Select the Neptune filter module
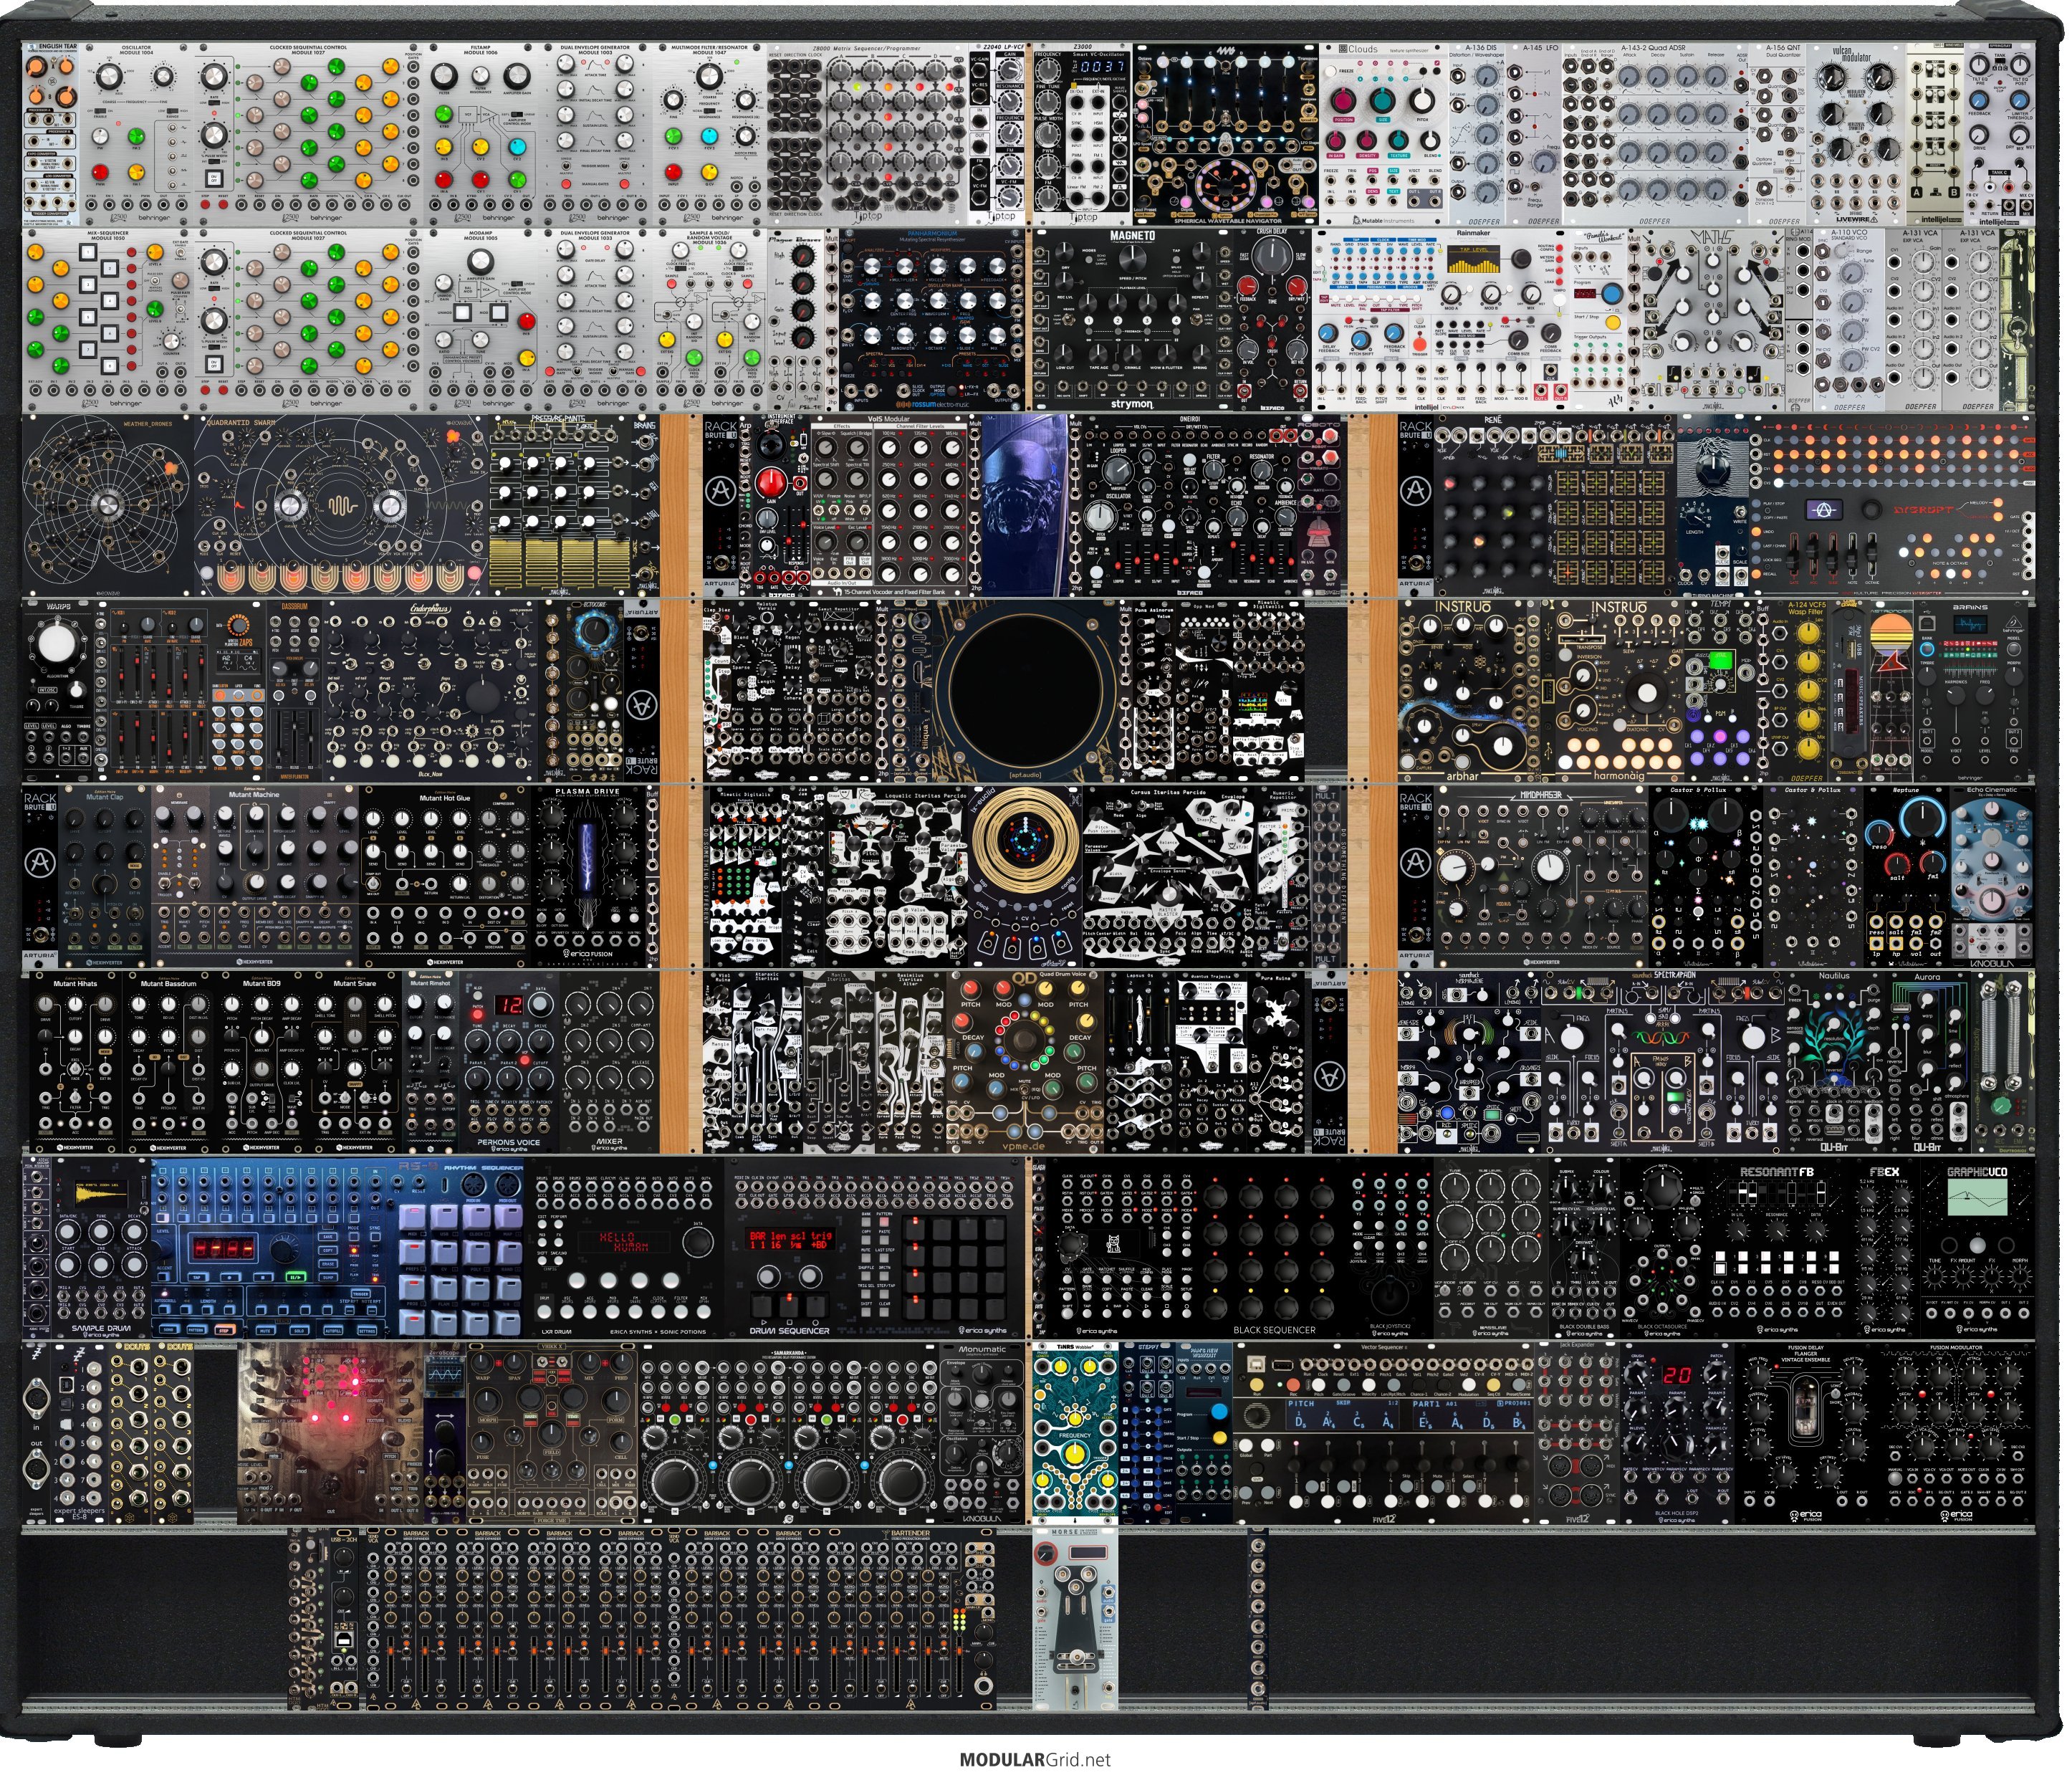 point(1907,876)
